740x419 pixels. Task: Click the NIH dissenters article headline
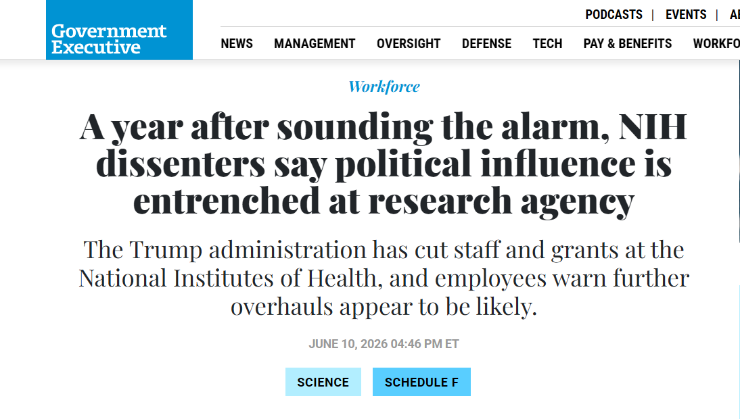384,164
